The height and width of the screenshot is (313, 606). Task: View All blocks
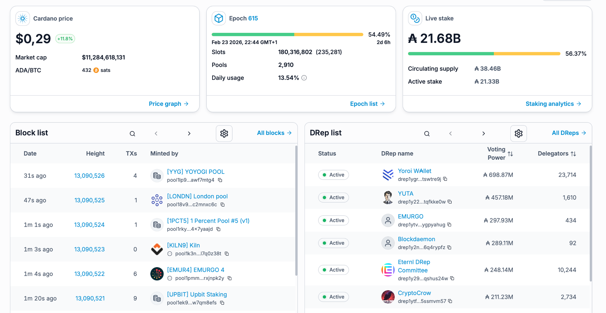(x=274, y=133)
